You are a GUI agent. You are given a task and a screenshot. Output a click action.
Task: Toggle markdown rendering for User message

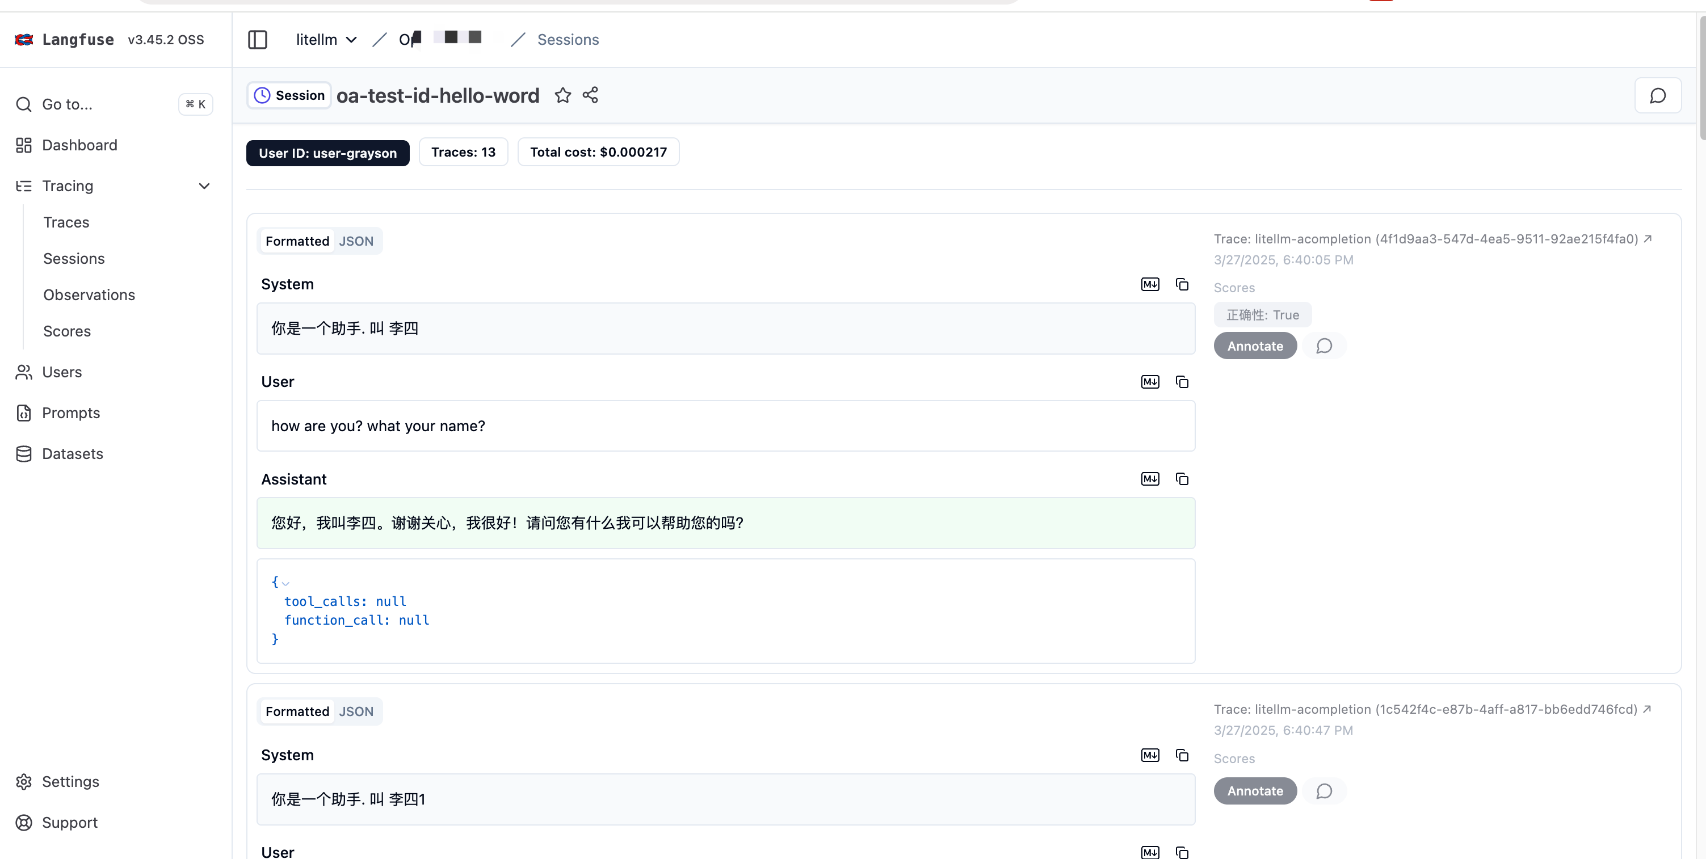1150,382
